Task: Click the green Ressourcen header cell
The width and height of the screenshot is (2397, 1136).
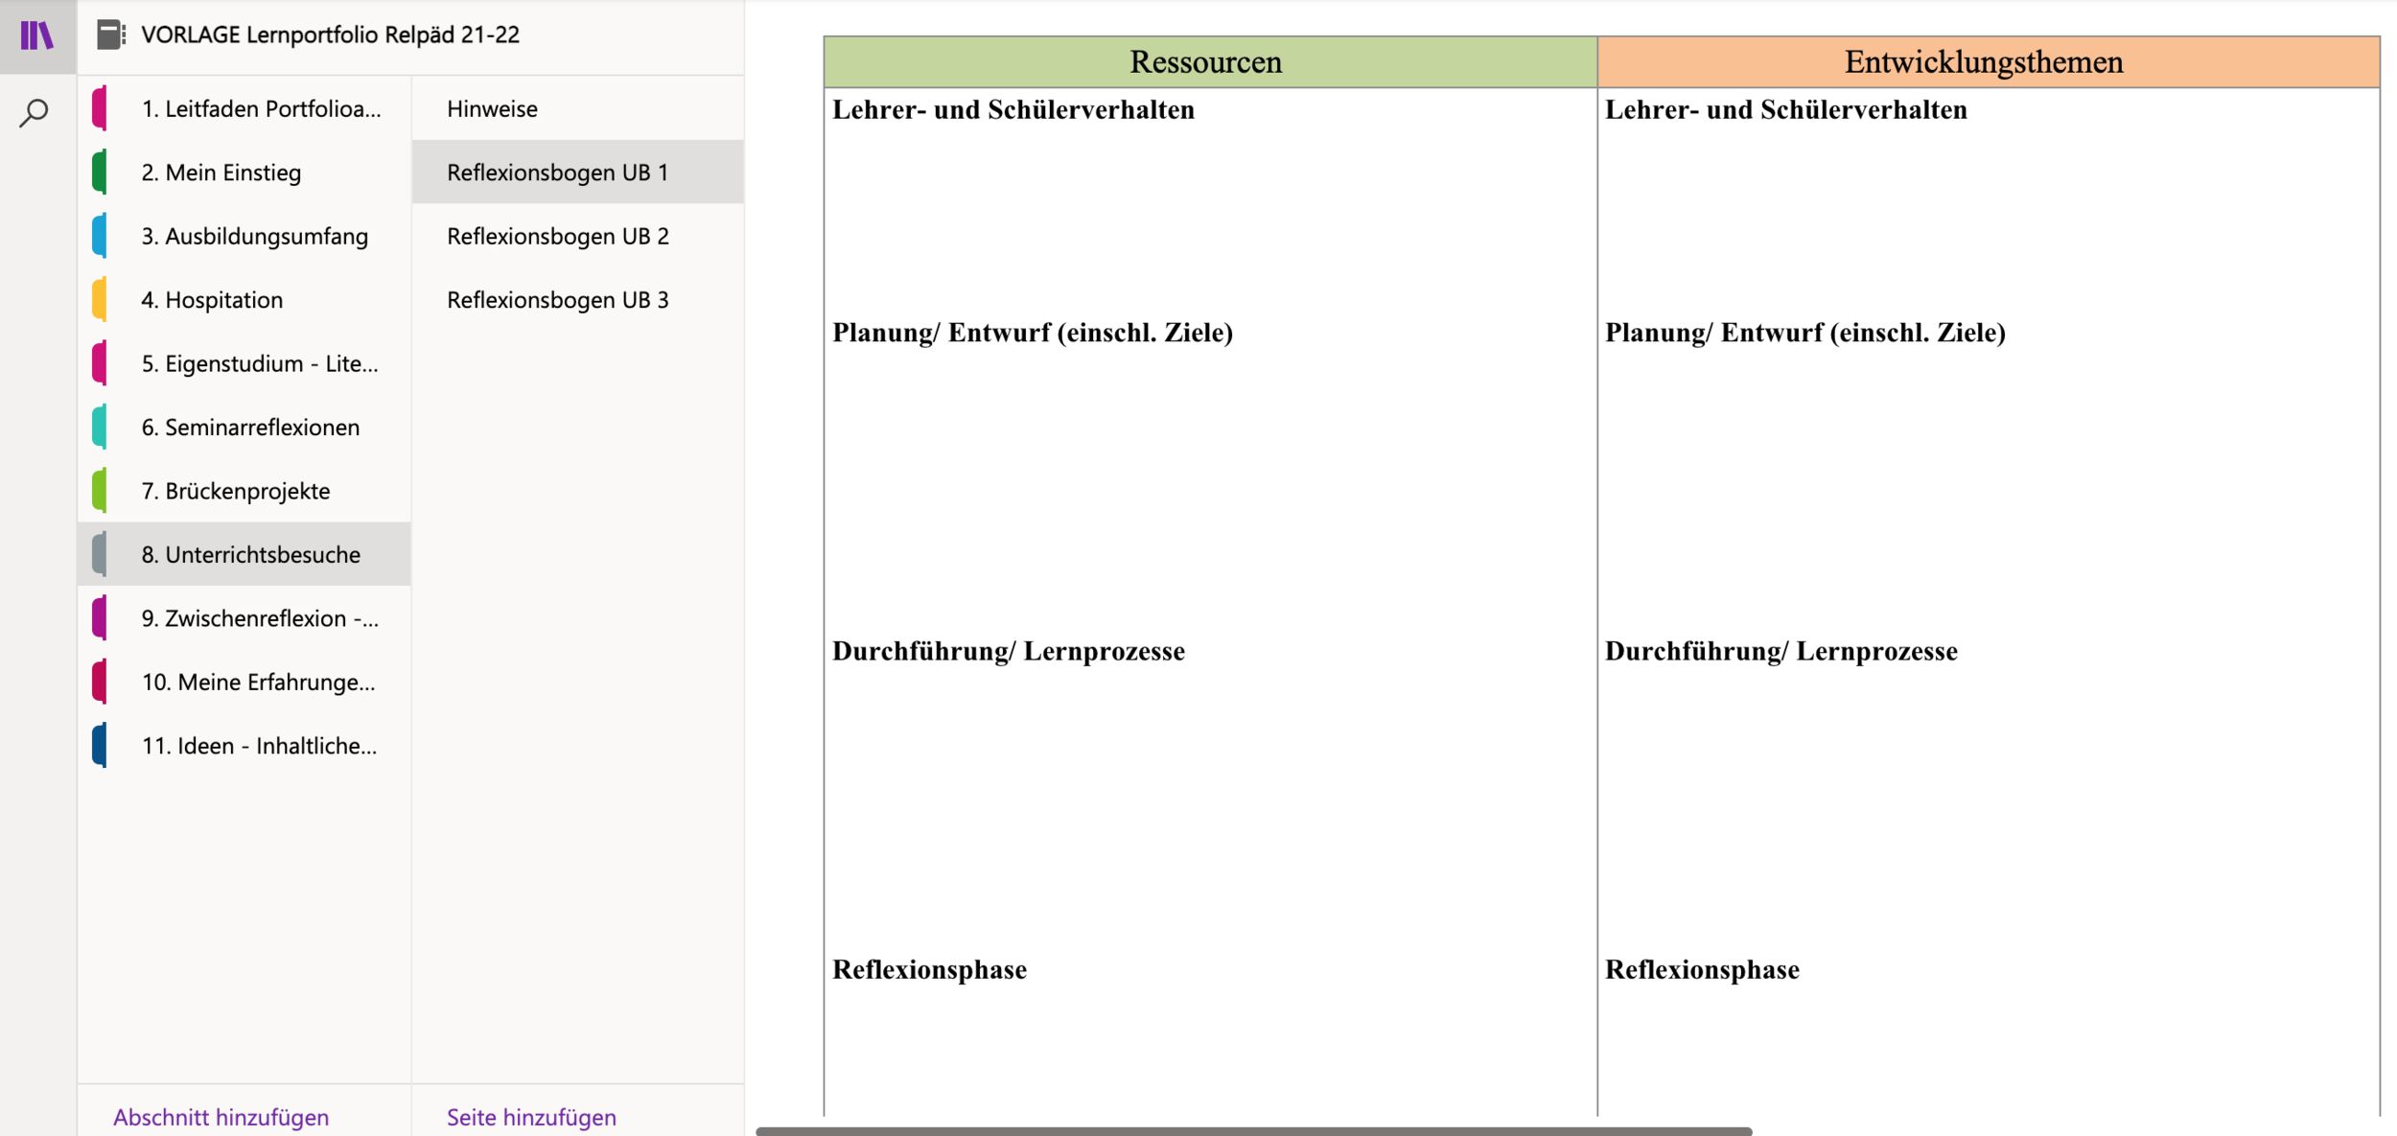Action: coord(1208,62)
